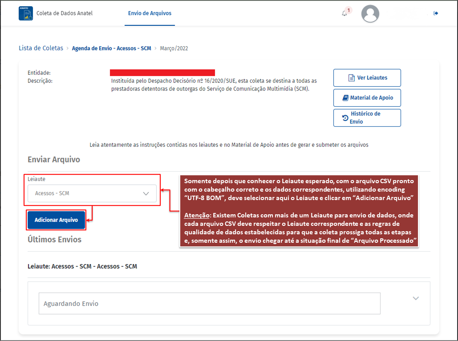Click the chevron arrow in the Leiaute combo box
The image size is (458, 341).
pos(146,193)
